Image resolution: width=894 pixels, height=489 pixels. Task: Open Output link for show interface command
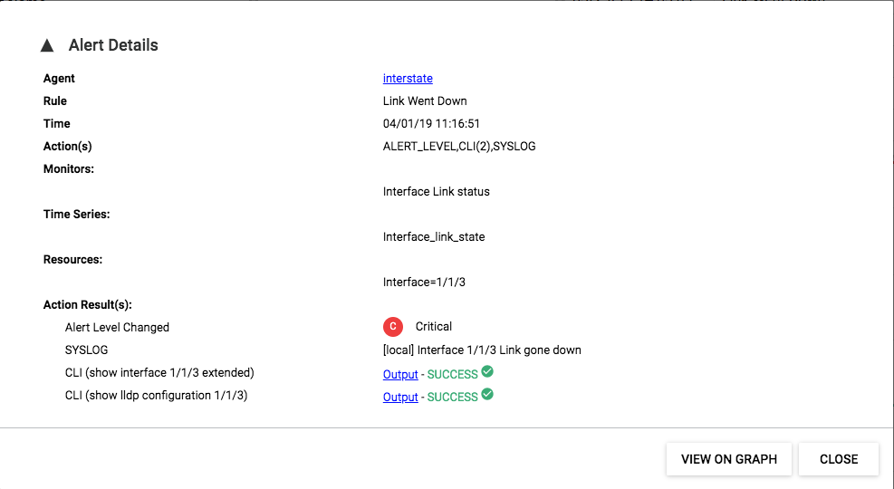tap(400, 374)
